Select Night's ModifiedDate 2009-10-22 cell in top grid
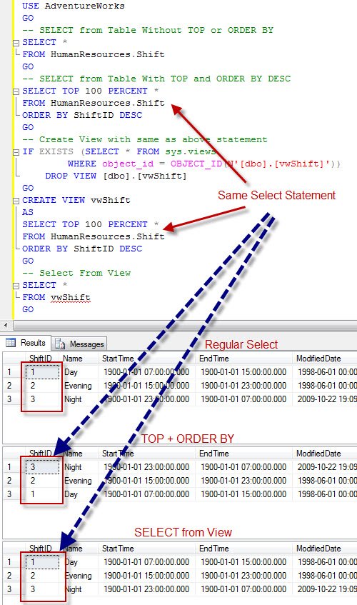357x605 pixels. (326, 399)
